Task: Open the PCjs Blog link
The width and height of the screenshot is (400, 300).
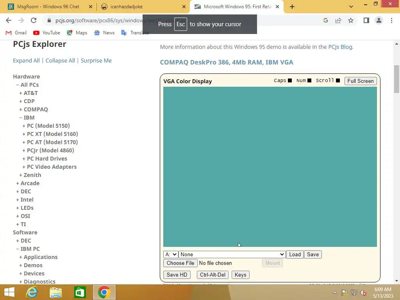Action: point(340,47)
